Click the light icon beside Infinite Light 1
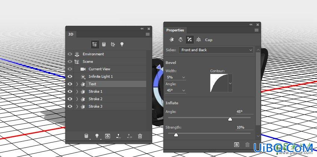The image size is (317, 157). (x=83, y=77)
